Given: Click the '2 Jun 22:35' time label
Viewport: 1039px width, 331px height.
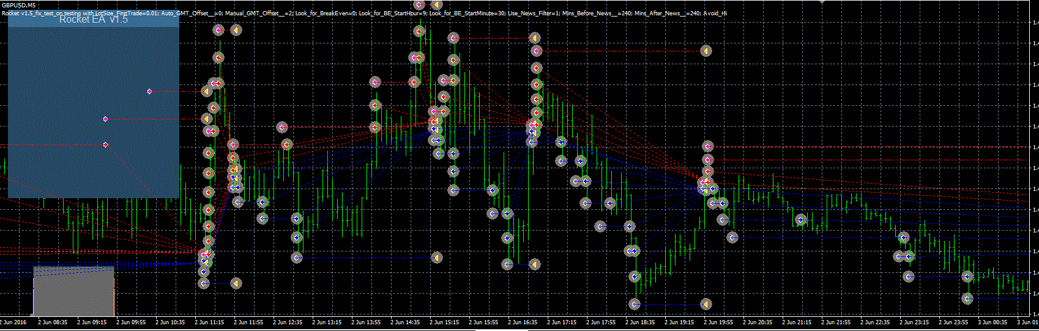Looking at the screenshot, I should [875, 322].
